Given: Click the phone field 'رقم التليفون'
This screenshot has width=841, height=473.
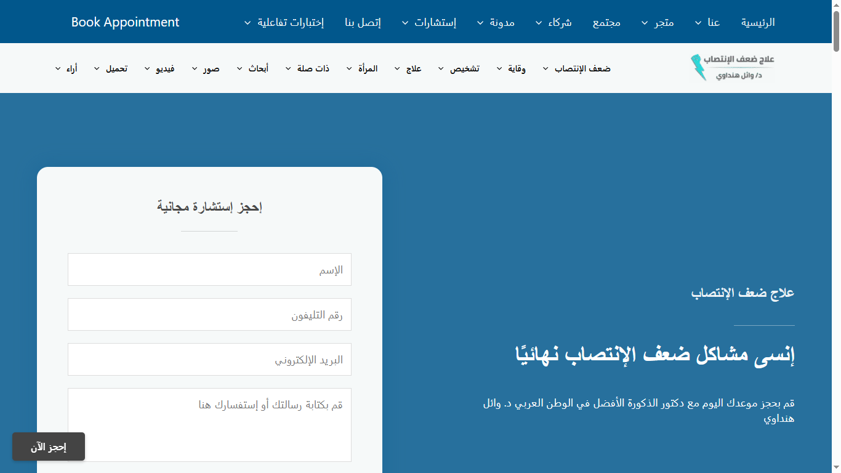Looking at the screenshot, I should 209,314.
